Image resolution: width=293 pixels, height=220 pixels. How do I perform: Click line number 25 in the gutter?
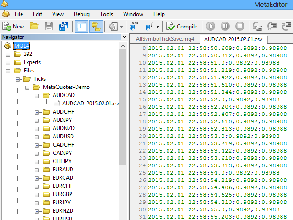pos(142,173)
